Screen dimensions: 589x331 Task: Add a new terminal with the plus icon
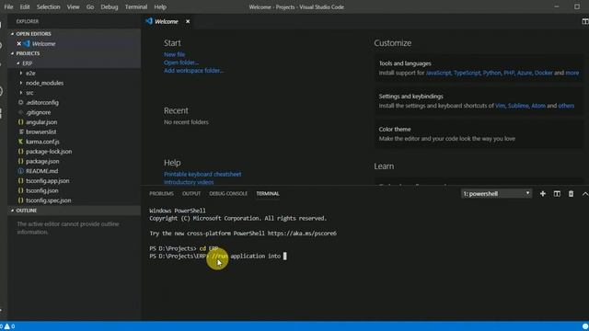coord(543,194)
